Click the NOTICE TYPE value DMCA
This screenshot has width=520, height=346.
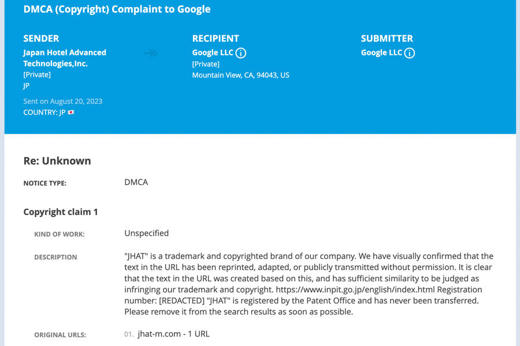point(136,182)
